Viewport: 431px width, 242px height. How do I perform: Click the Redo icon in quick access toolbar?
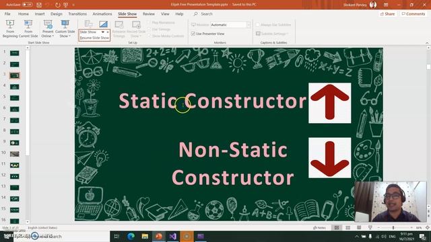[57, 5]
